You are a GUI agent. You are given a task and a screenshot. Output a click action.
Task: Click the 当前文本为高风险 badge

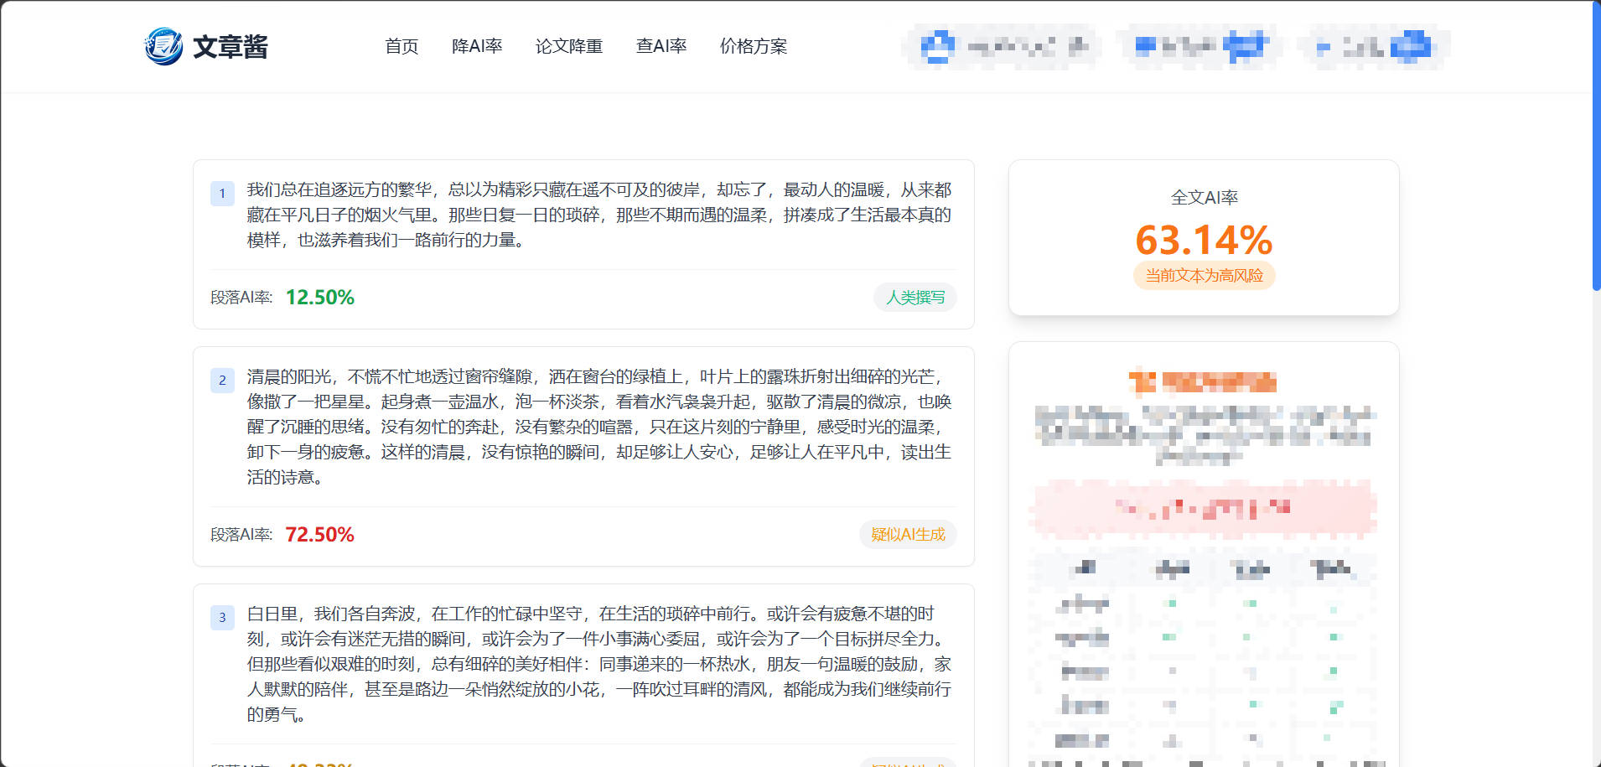point(1204,276)
